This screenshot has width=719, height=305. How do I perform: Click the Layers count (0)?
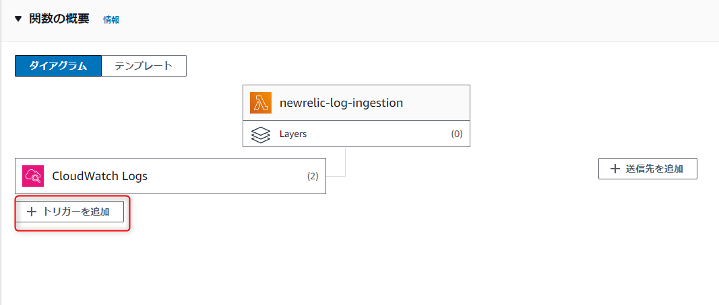(457, 134)
